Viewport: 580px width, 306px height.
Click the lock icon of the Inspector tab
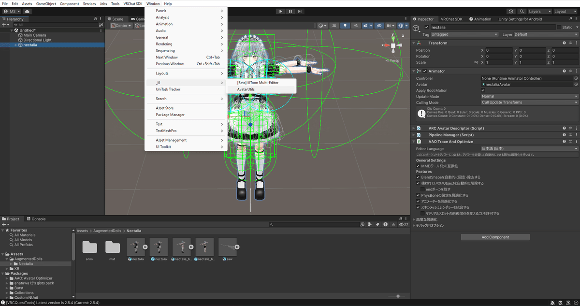(x=570, y=19)
